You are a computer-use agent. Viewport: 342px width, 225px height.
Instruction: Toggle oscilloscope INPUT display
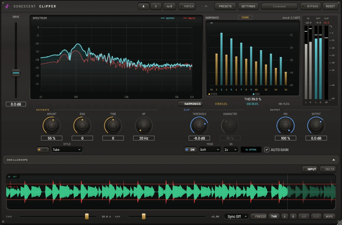[x=310, y=169]
